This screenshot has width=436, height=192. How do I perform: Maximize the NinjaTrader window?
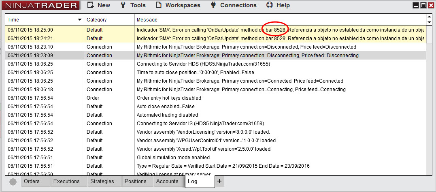pyautogui.click(x=423, y=5)
